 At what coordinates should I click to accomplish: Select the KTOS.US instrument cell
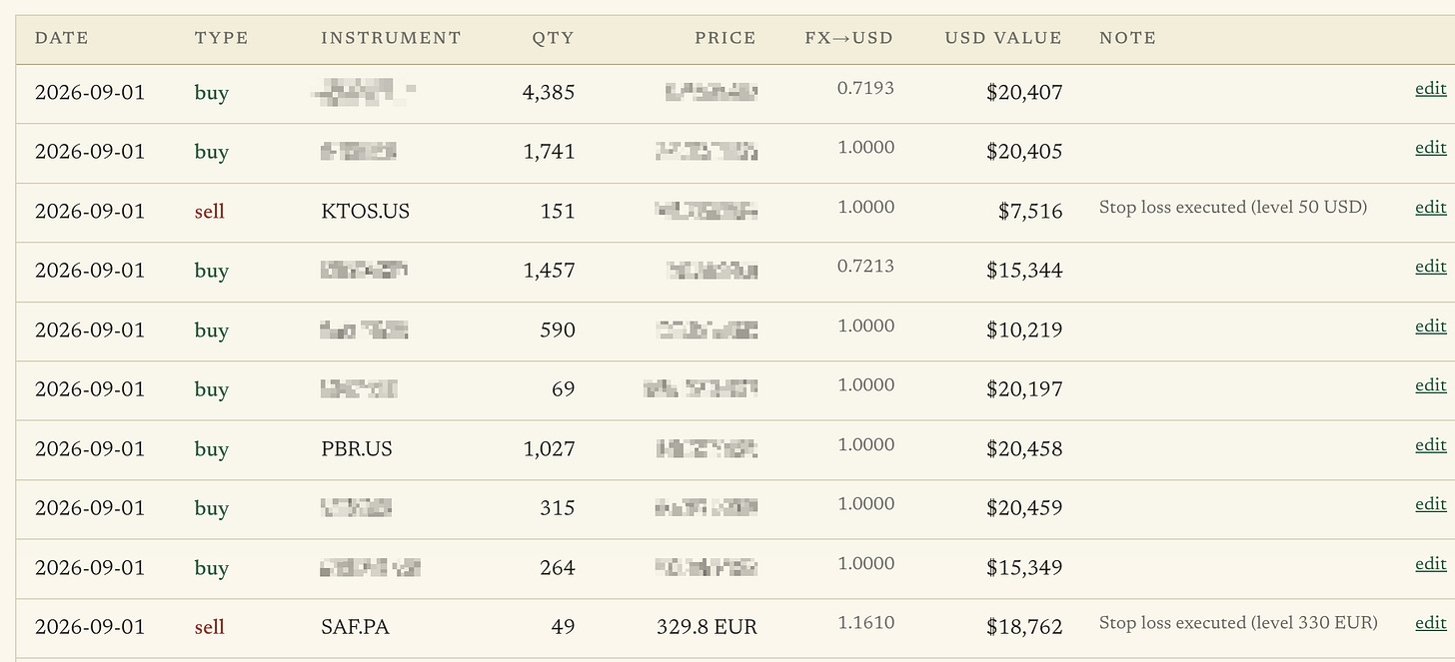365,212
